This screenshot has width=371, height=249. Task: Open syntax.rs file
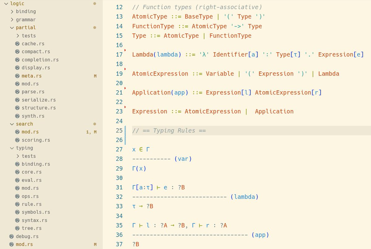(35, 221)
